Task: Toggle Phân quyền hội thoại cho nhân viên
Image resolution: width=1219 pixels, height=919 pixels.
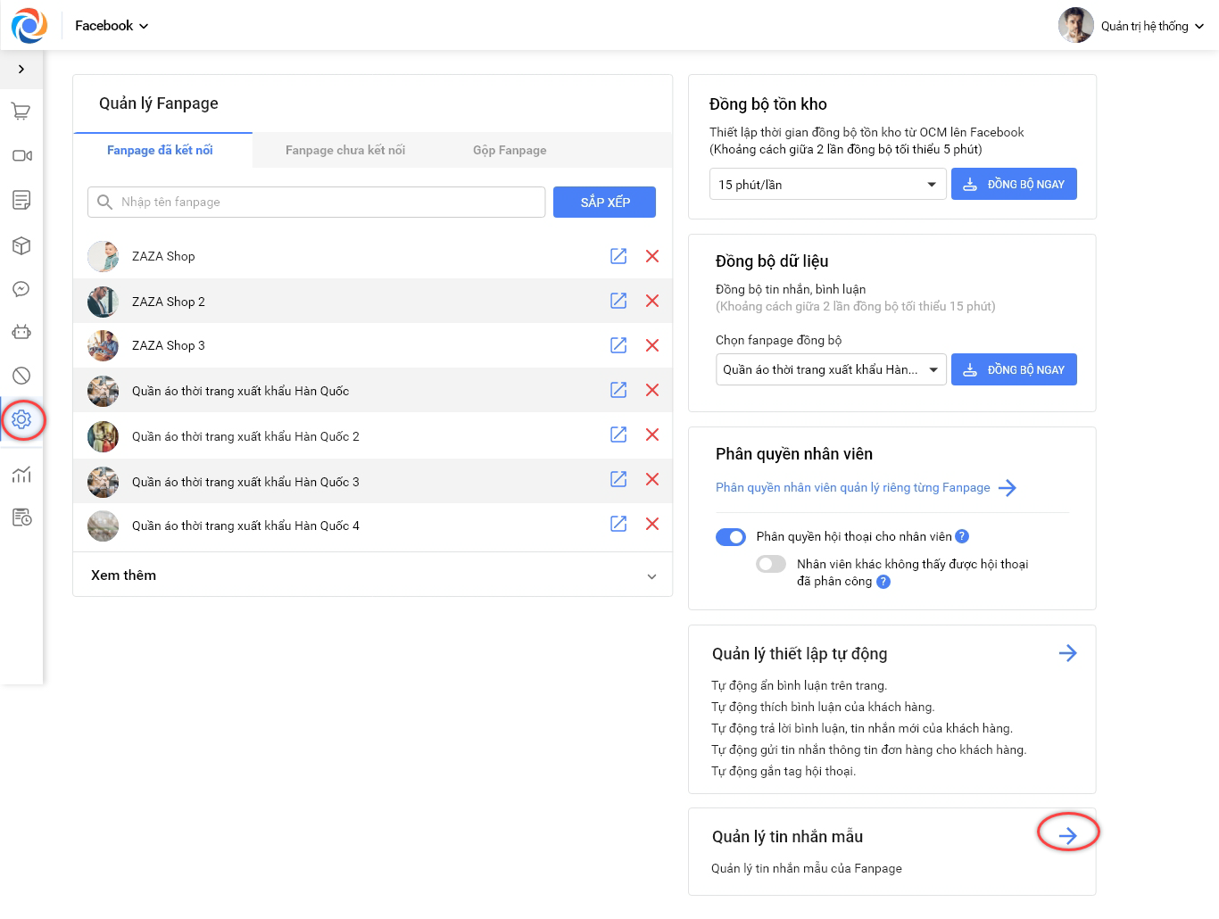Action: click(x=731, y=537)
